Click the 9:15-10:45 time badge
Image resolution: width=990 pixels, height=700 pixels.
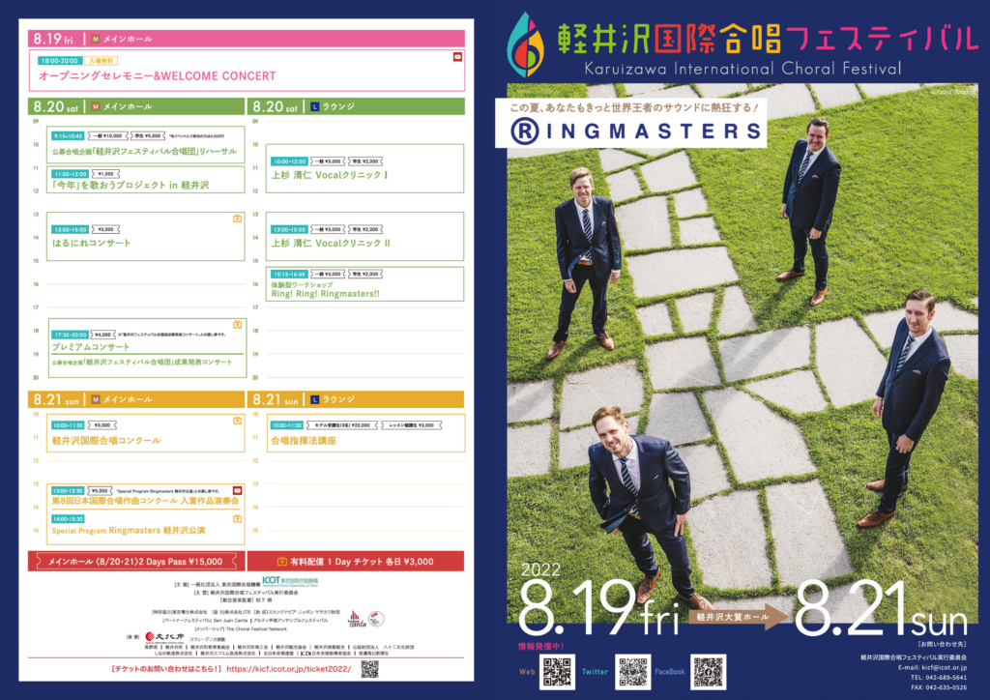69,136
